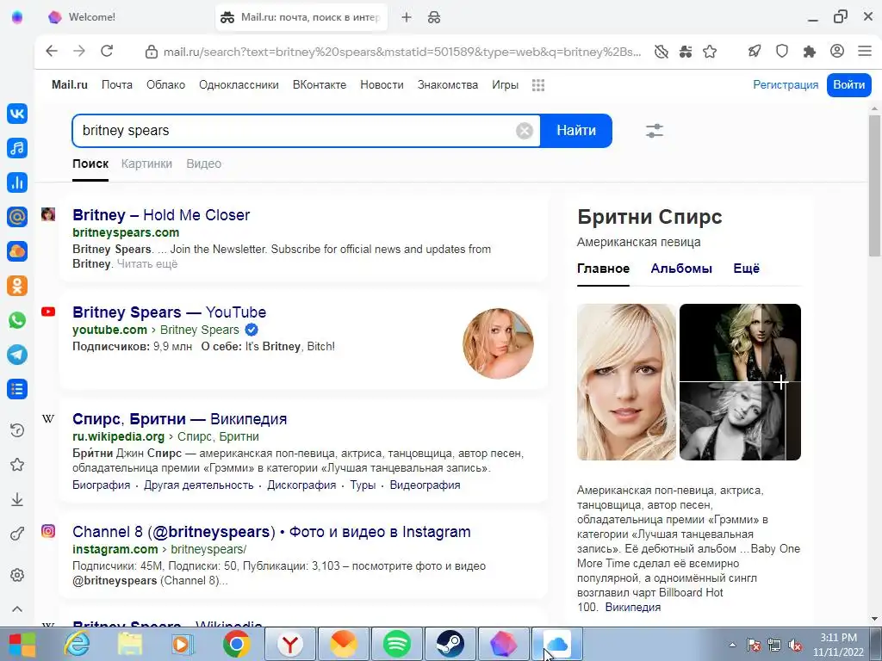Open sidebar settings gear

(x=17, y=575)
